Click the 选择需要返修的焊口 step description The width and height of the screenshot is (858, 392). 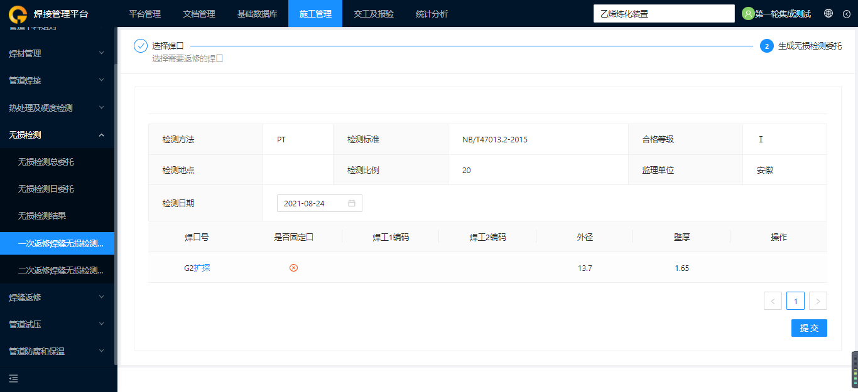click(x=188, y=58)
